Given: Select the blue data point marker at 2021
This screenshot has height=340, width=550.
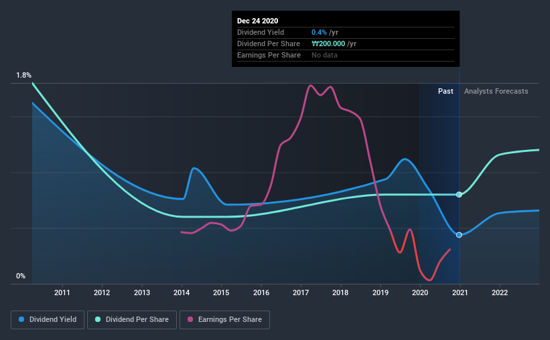Looking at the screenshot, I should click(x=459, y=235).
